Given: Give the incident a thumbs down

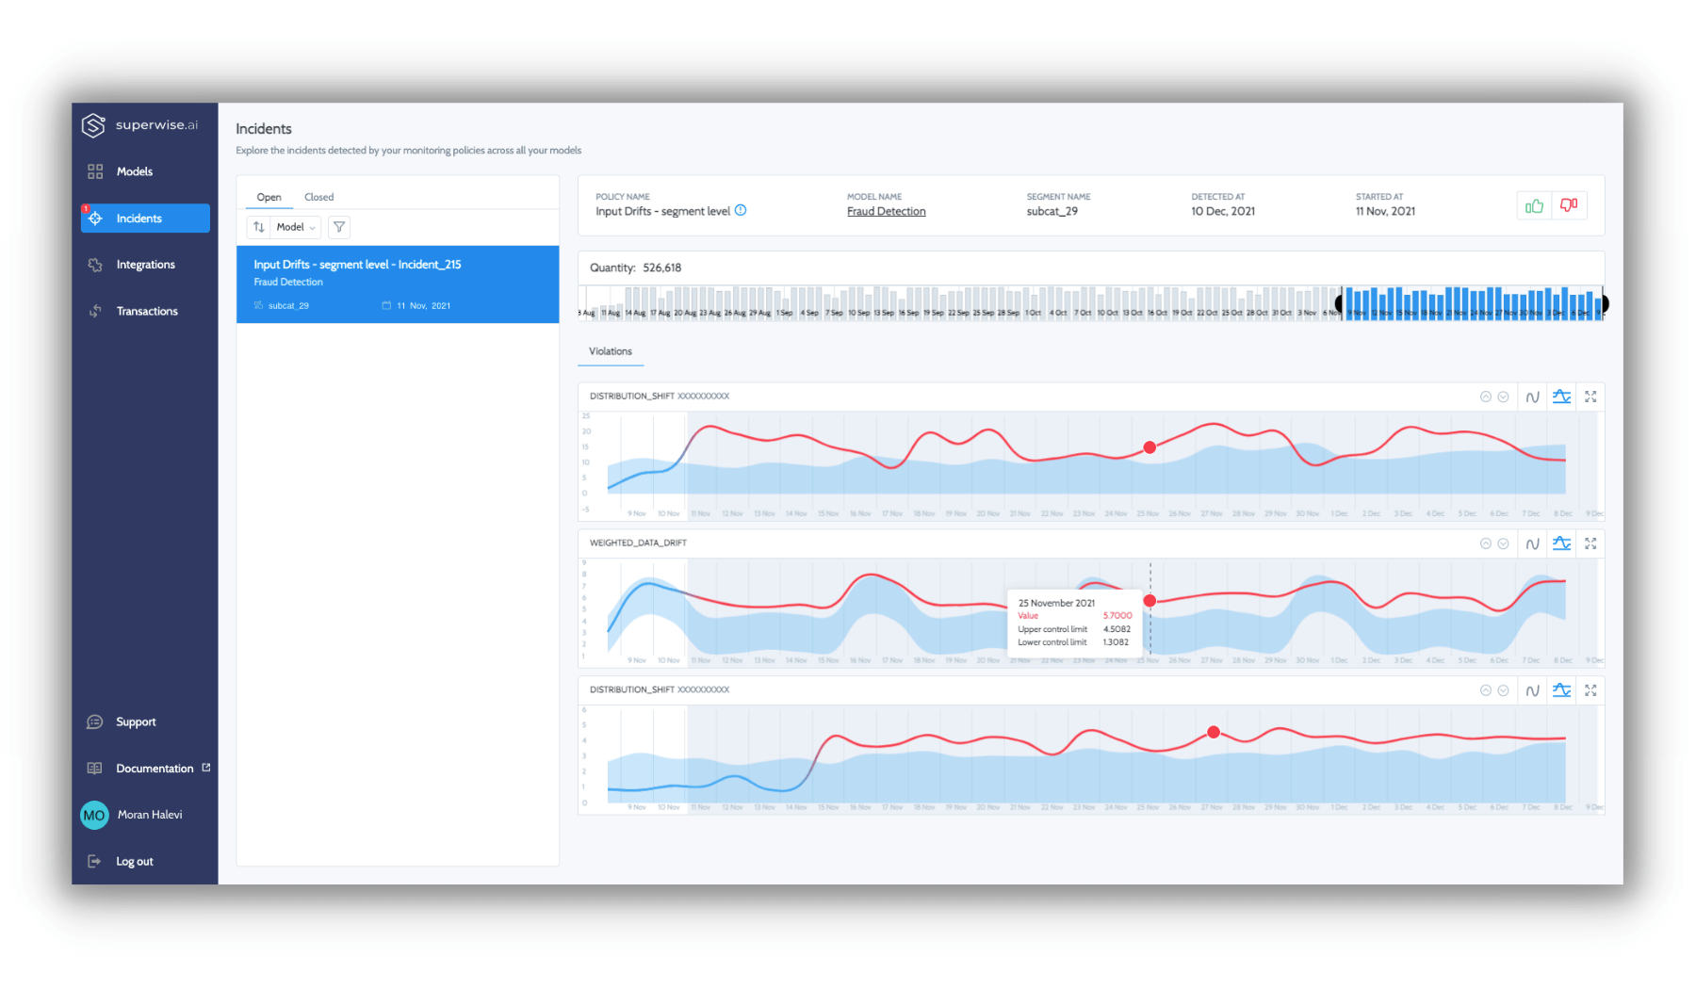Looking at the screenshot, I should point(1570,205).
